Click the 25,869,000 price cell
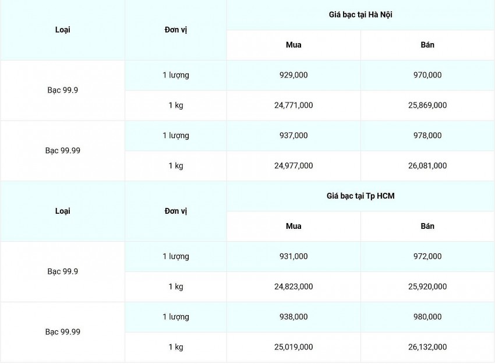495x364 pixels. [427, 105]
